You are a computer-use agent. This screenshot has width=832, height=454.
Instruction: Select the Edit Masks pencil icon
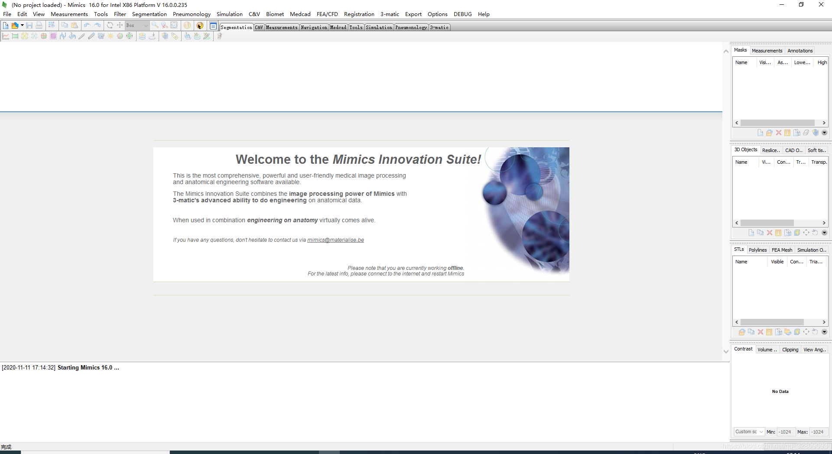click(82, 36)
